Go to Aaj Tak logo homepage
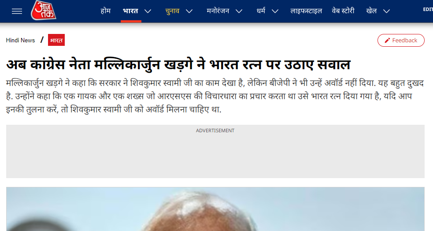 tap(43, 11)
